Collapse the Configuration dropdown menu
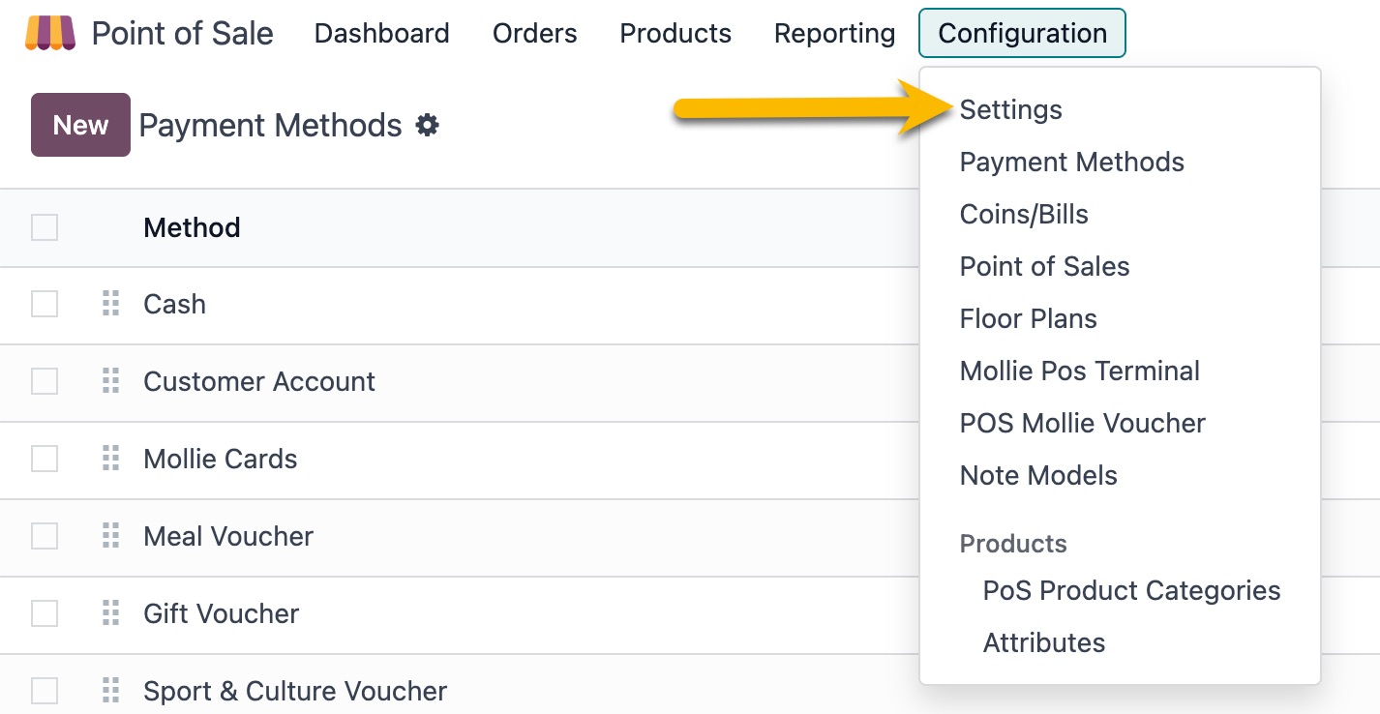 (1022, 34)
